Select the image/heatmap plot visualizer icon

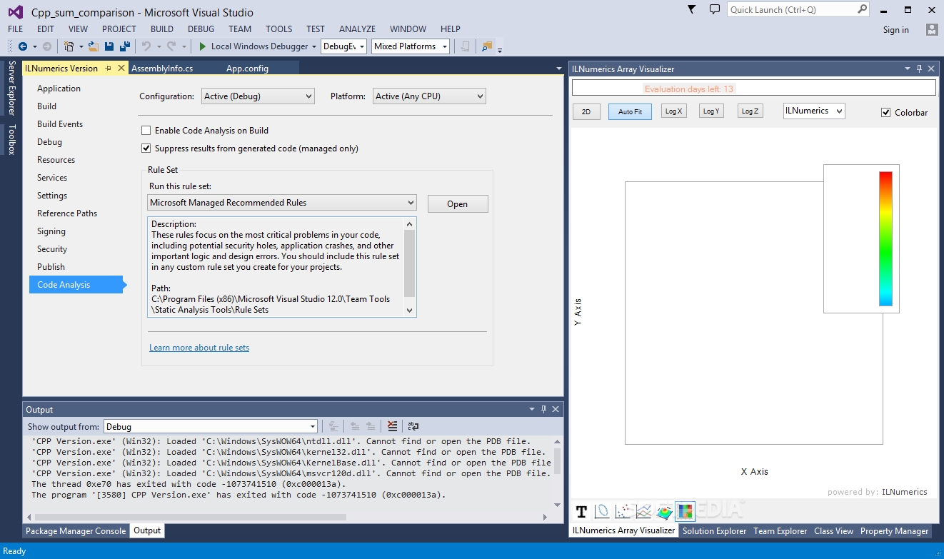click(x=685, y=511)
